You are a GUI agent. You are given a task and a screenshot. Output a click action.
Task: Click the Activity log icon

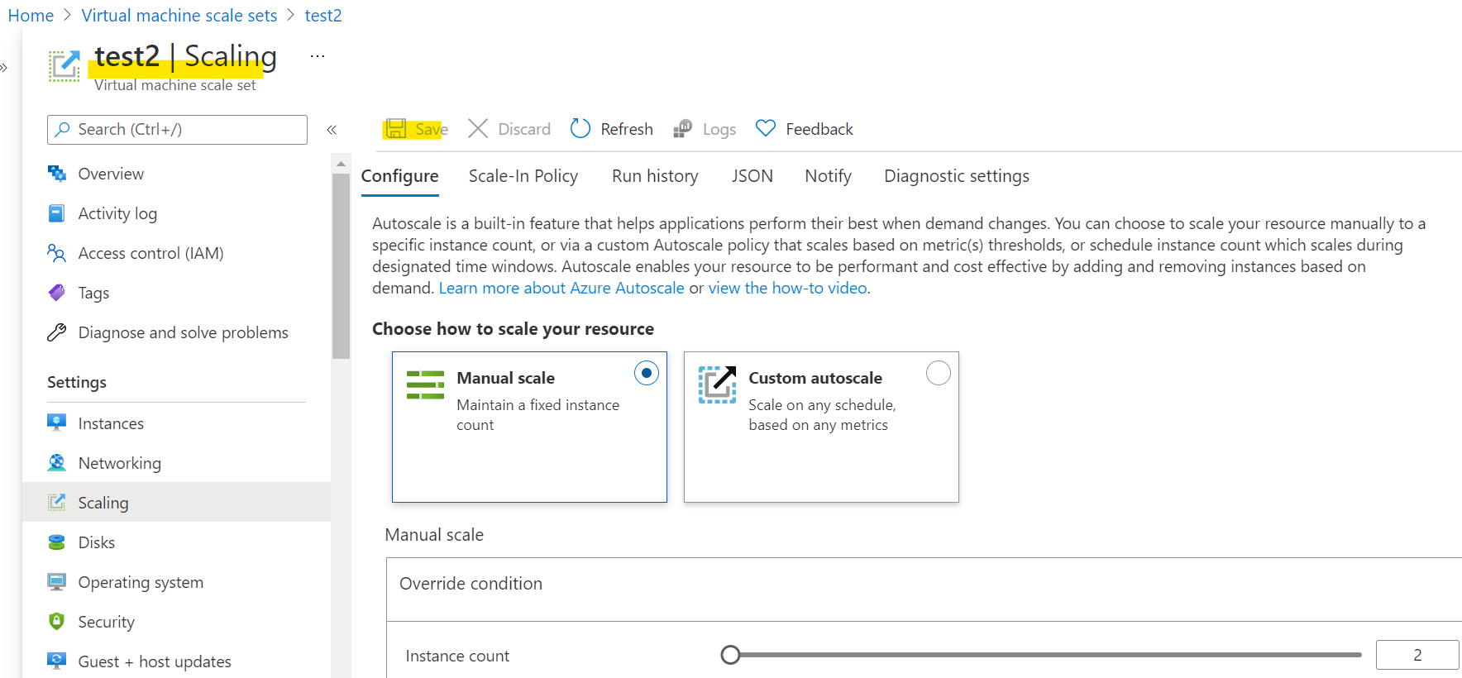(56, 213)
